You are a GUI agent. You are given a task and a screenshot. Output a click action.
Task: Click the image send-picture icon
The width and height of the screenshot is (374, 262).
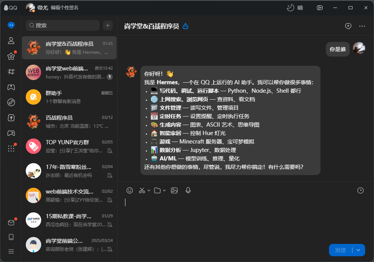tap(174, 190)
